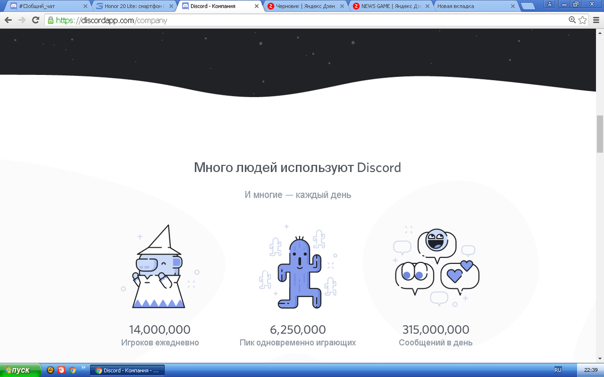This screenshot has height=377, width=604.
Task: Launch the orange quick-launch icon beside пуск
Action: click(50, 370)
